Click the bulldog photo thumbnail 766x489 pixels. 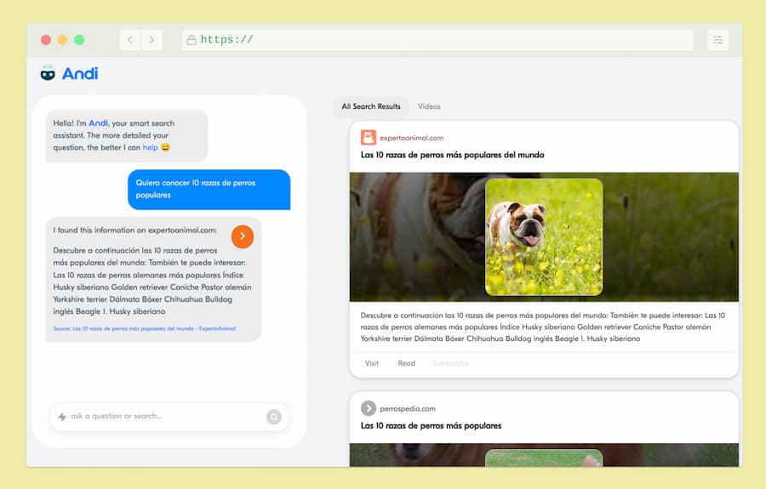click(544, 236)
